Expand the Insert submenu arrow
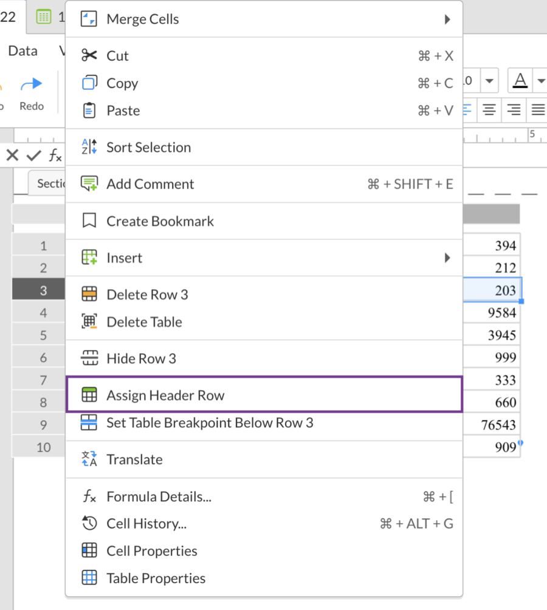The width and height of the screenshot is (547, 610). click(447, 258)
